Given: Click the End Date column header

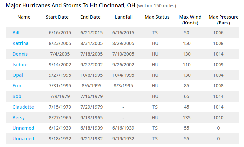Looking at the screenshot, I should pyautogui.click(x=90, y=17).
